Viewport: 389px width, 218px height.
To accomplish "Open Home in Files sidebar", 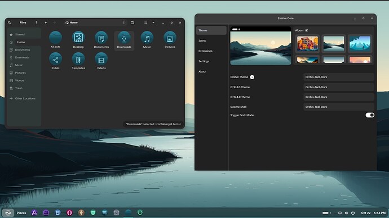I will (x=24, y=42).
